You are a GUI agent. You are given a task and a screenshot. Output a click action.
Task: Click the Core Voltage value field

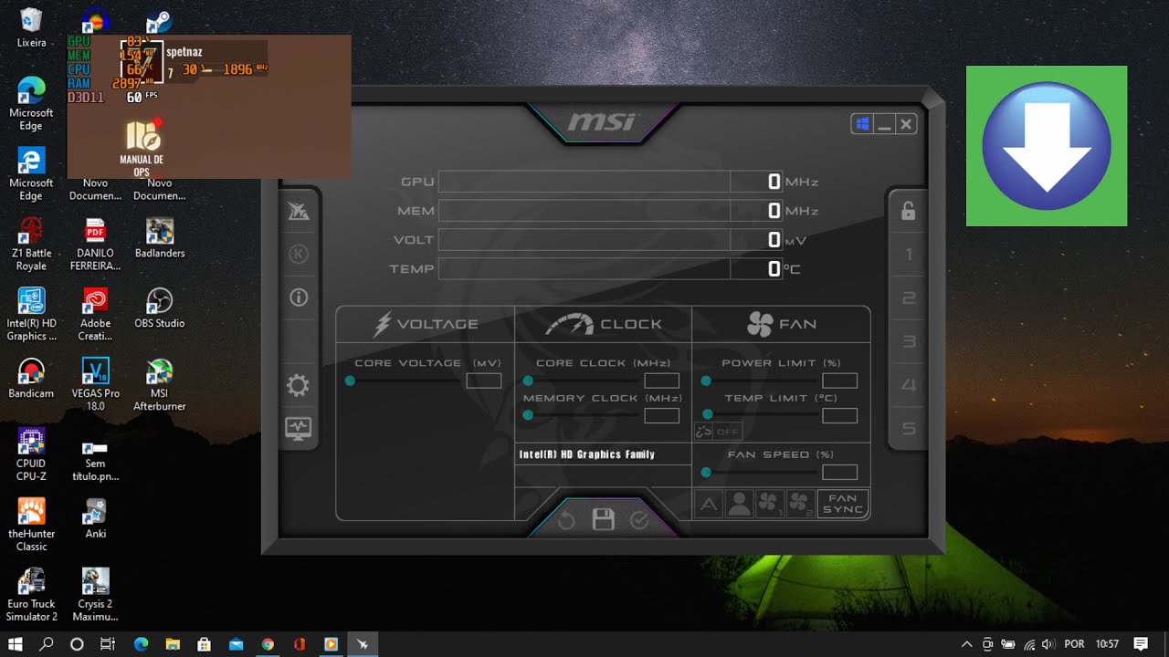click(x=484, y=381)
